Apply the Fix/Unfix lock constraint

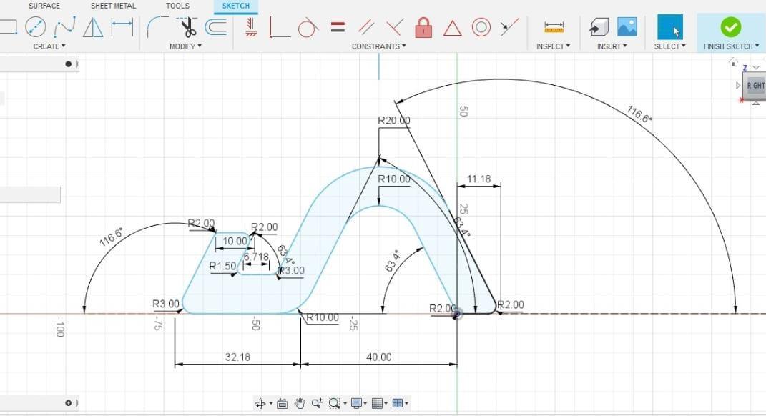[423, 27]
